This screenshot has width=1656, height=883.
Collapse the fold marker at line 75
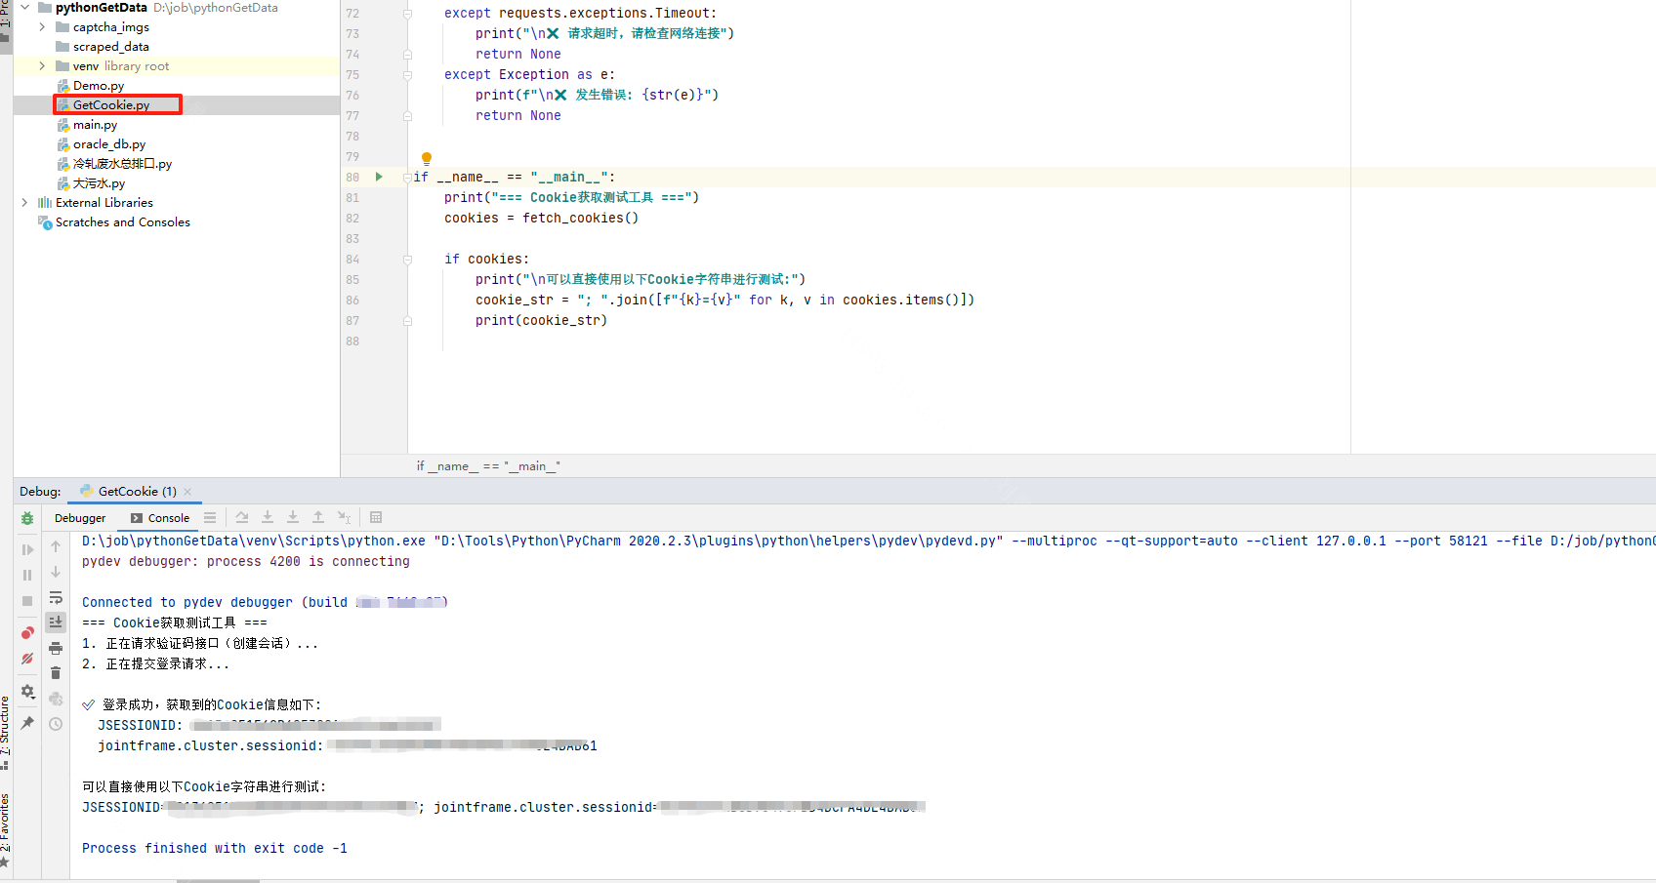tap(407, 75)
